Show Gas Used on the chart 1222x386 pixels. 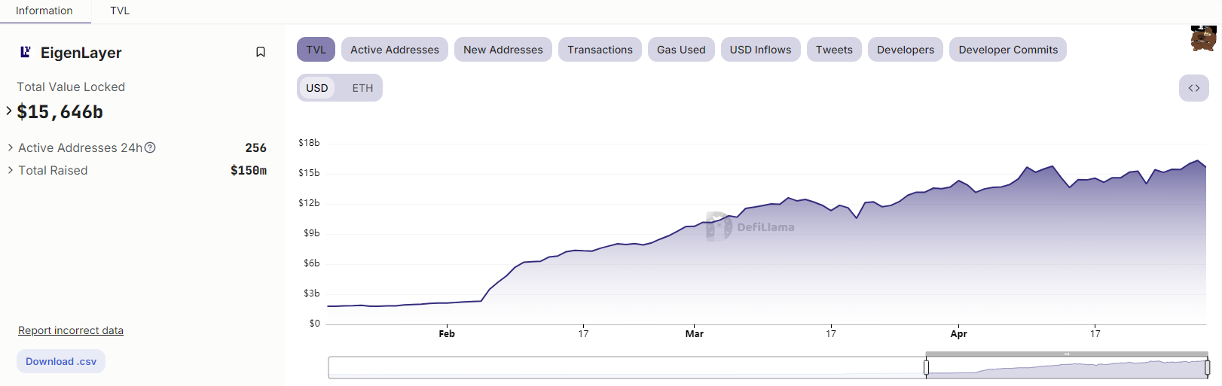(x=681, y=50)
